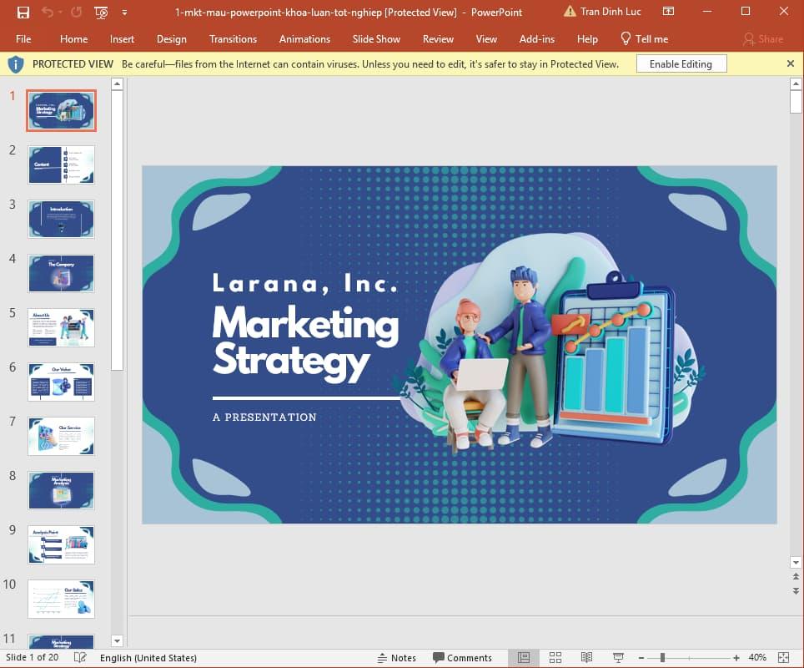The height and width of the screenshot is (668, 804).
Task: Dismiss the Protected View warning bar
Action: 790,63
